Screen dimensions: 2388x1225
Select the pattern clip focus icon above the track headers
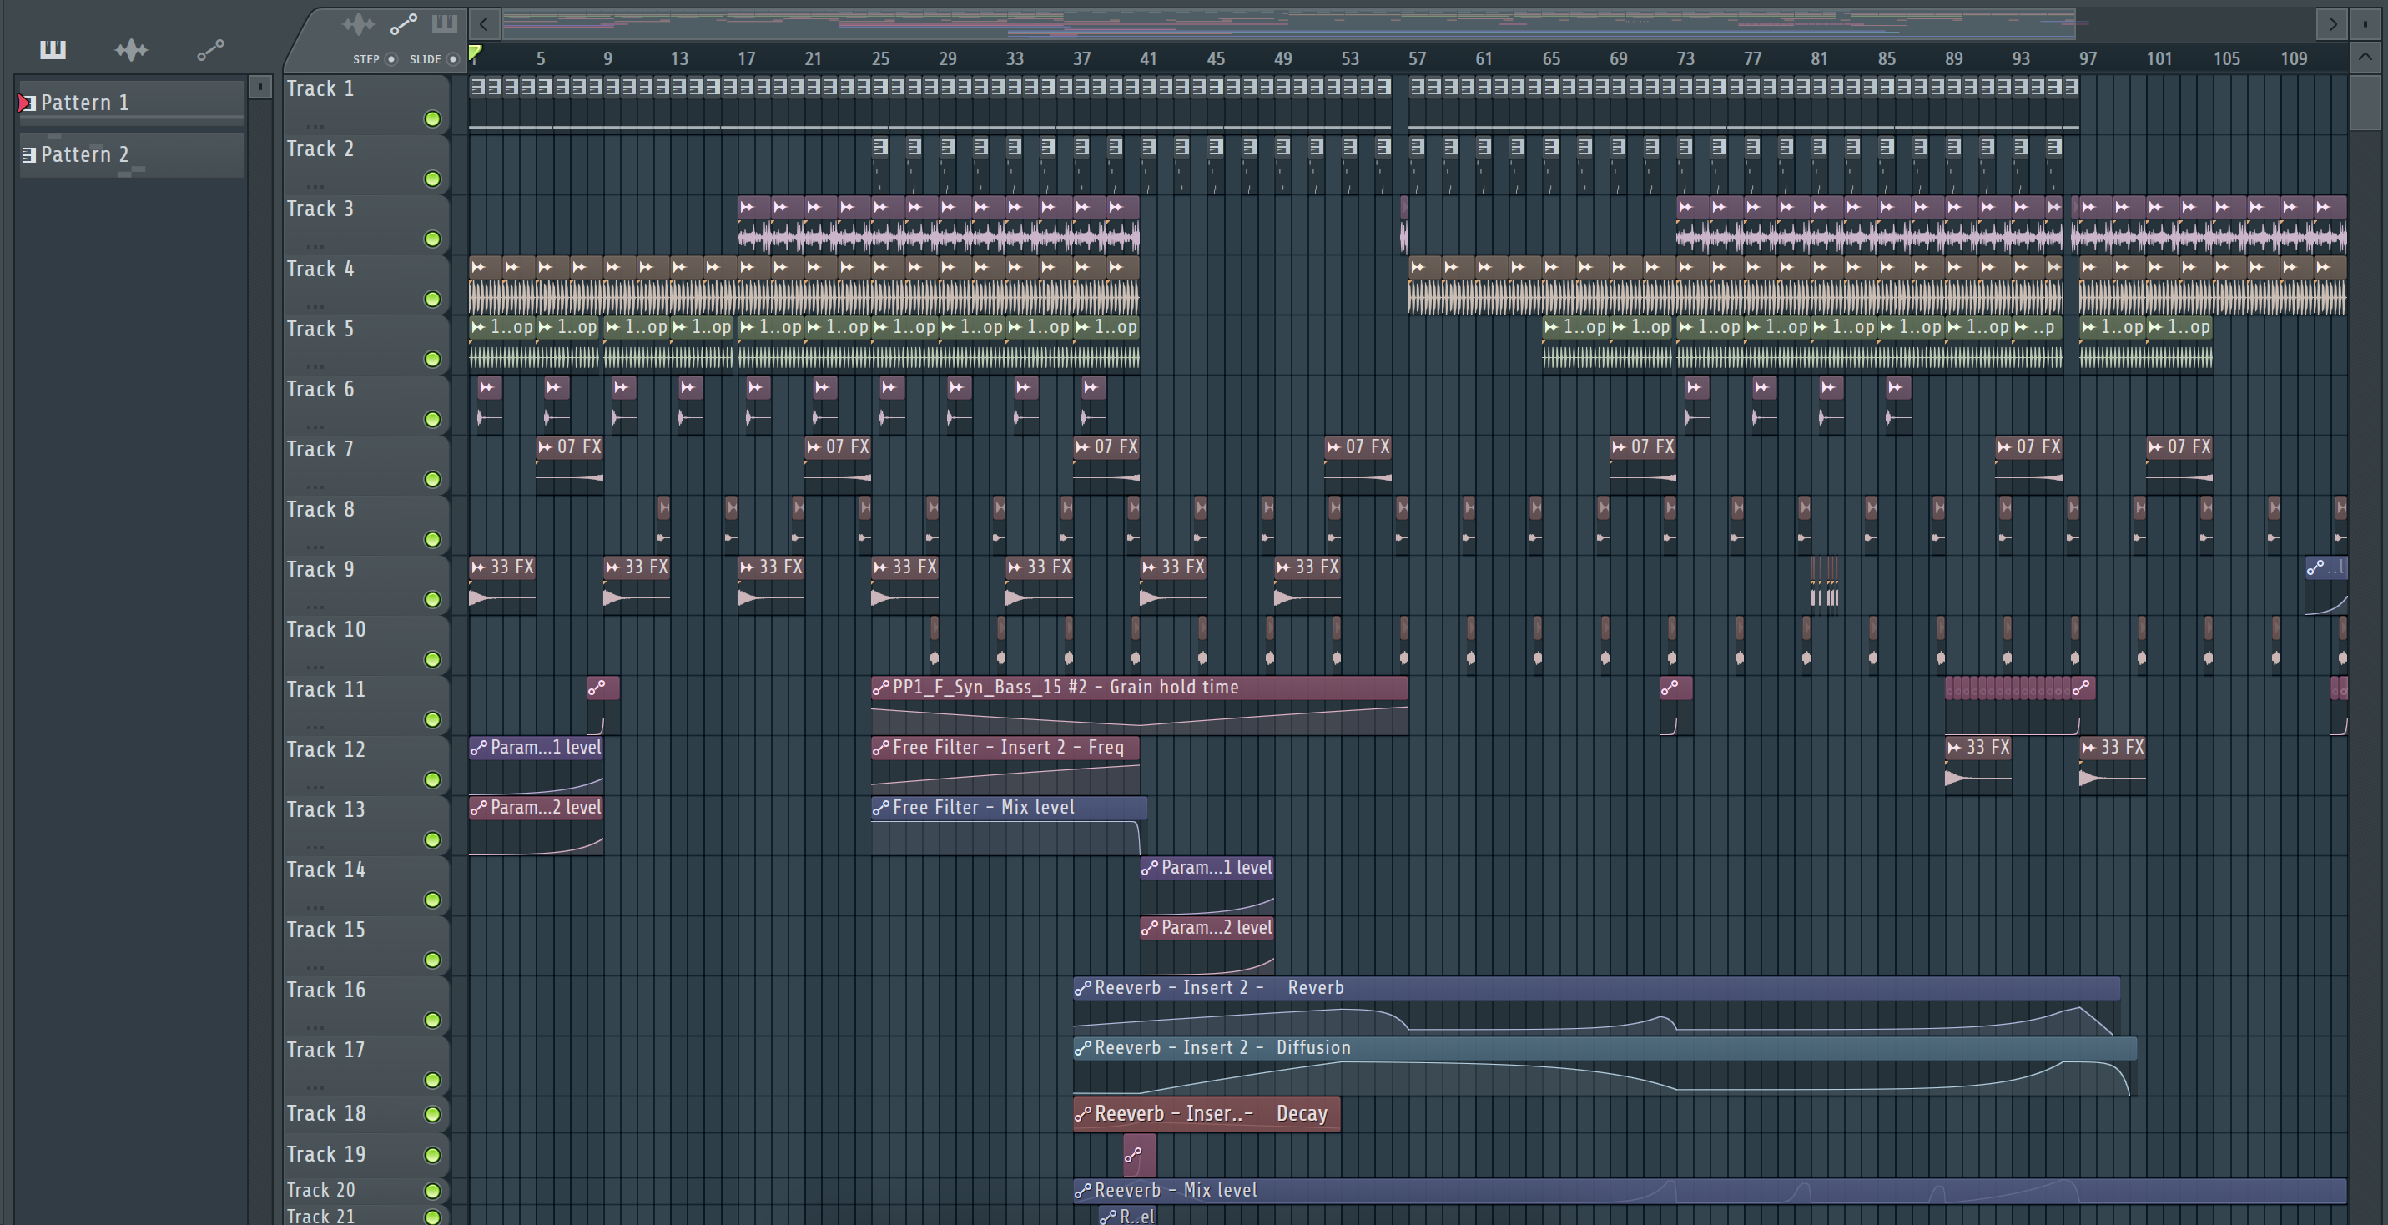445,24
